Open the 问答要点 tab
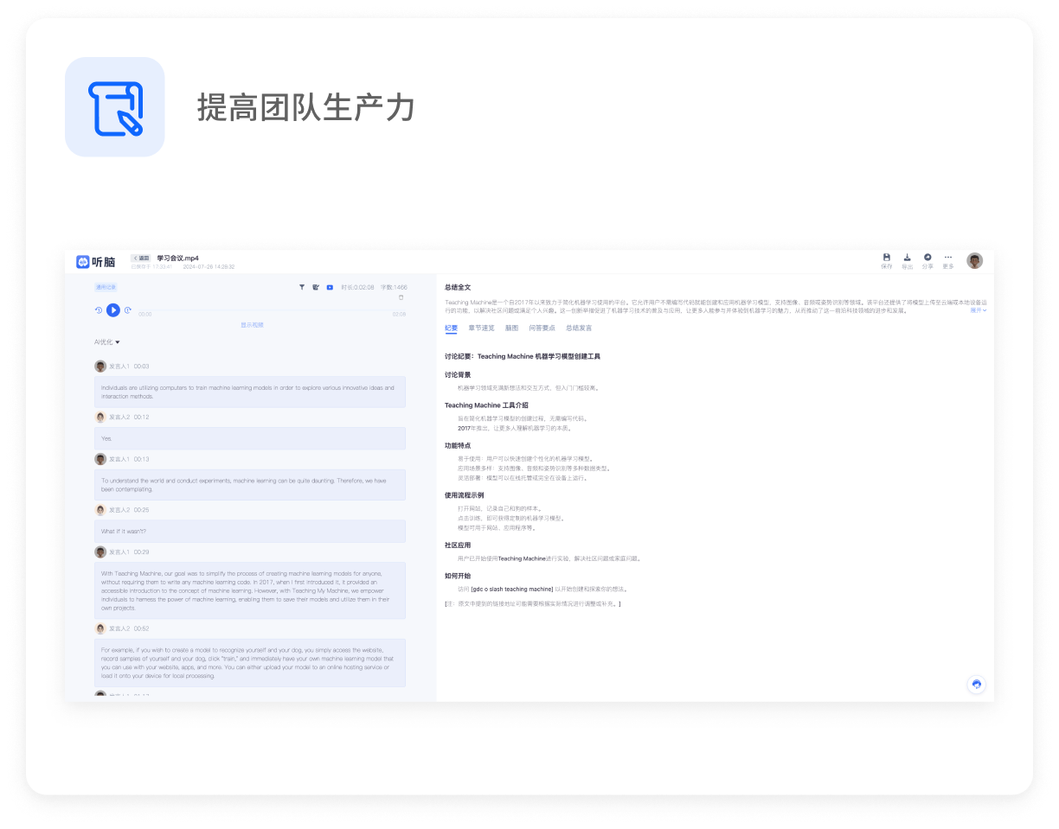The height and width of the screenshot is (829, 1059). [542, 328]
